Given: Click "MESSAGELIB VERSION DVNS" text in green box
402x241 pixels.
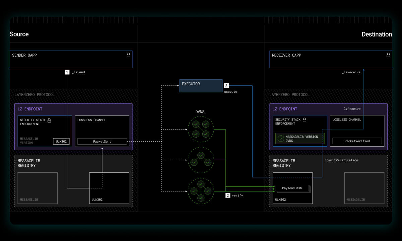Looking at the screenshot, I should (x=302, y=139).
